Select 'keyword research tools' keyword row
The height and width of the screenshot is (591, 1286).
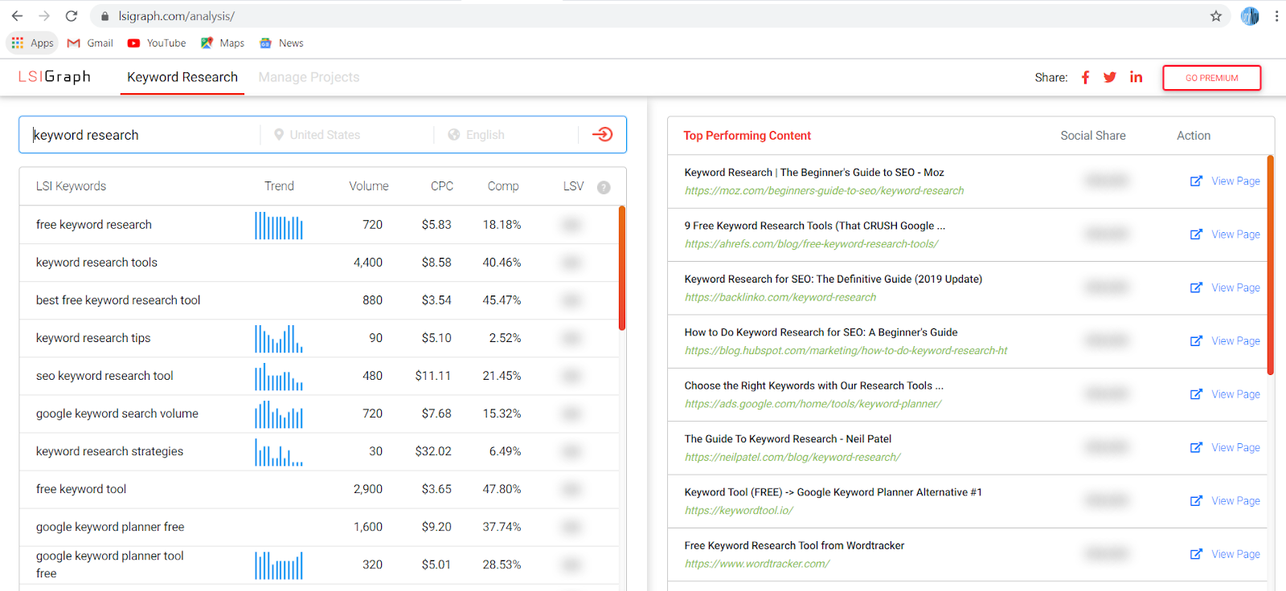coord(319,263)
